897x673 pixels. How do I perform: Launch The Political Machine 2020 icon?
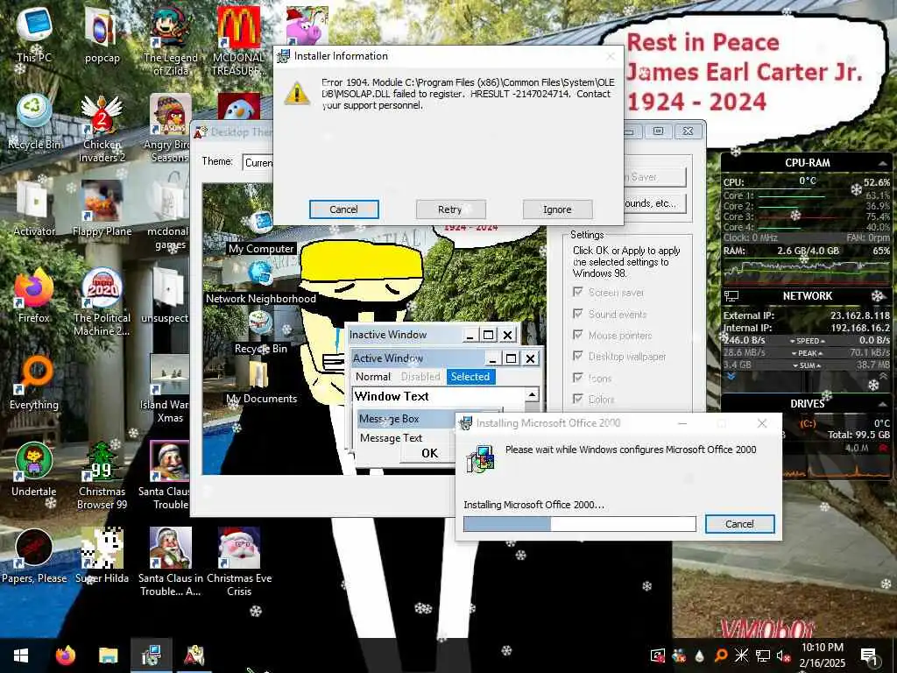102,301
